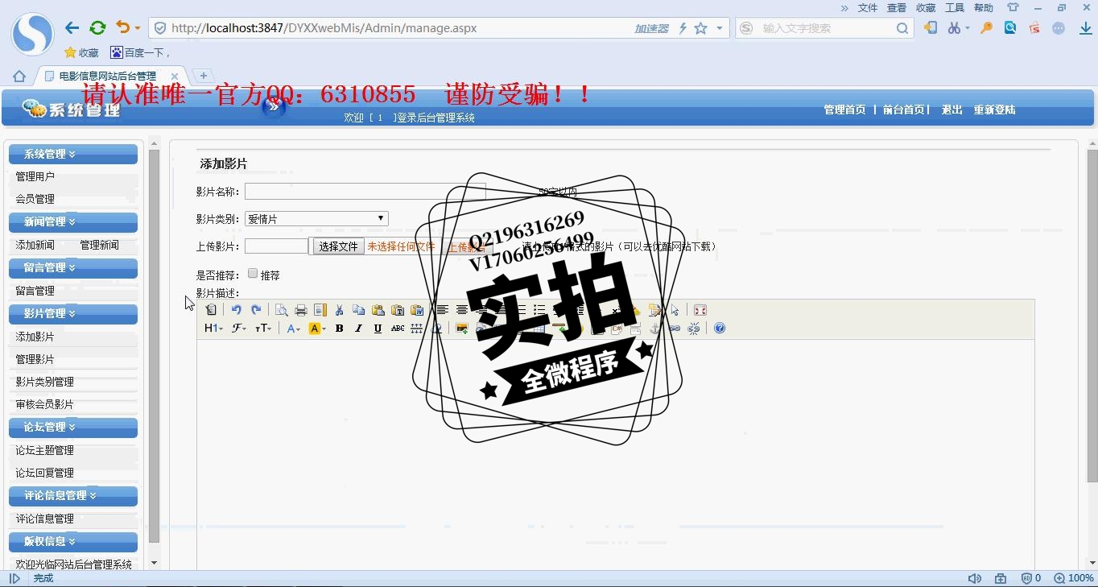Collapse the 影片管理 sidebar section
This screenshot has height=587, width=1098.
coord(72,313)
